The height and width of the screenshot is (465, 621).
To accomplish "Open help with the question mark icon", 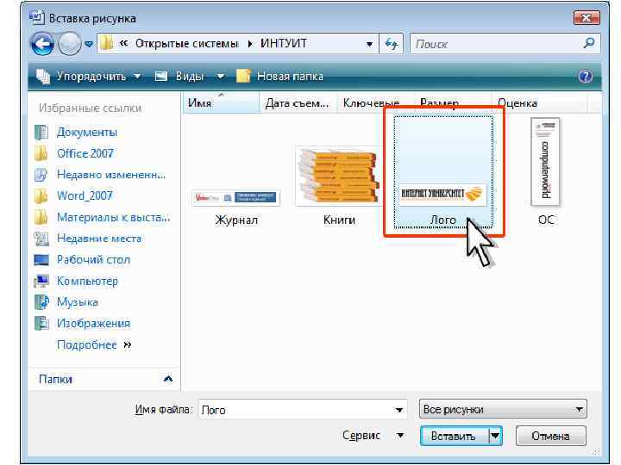I will click(586, 76).
